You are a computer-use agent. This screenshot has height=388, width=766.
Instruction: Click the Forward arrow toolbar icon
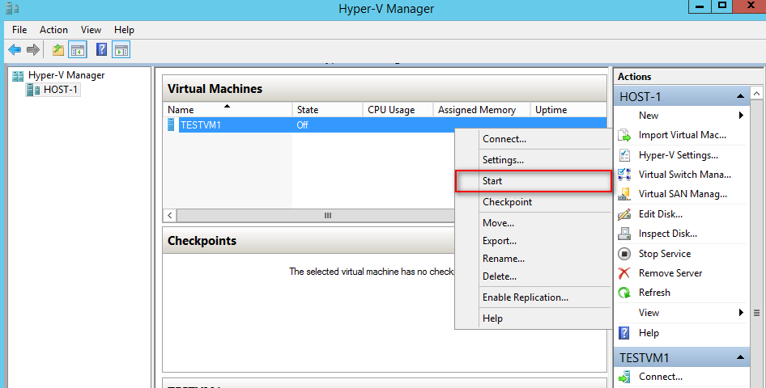32,50
